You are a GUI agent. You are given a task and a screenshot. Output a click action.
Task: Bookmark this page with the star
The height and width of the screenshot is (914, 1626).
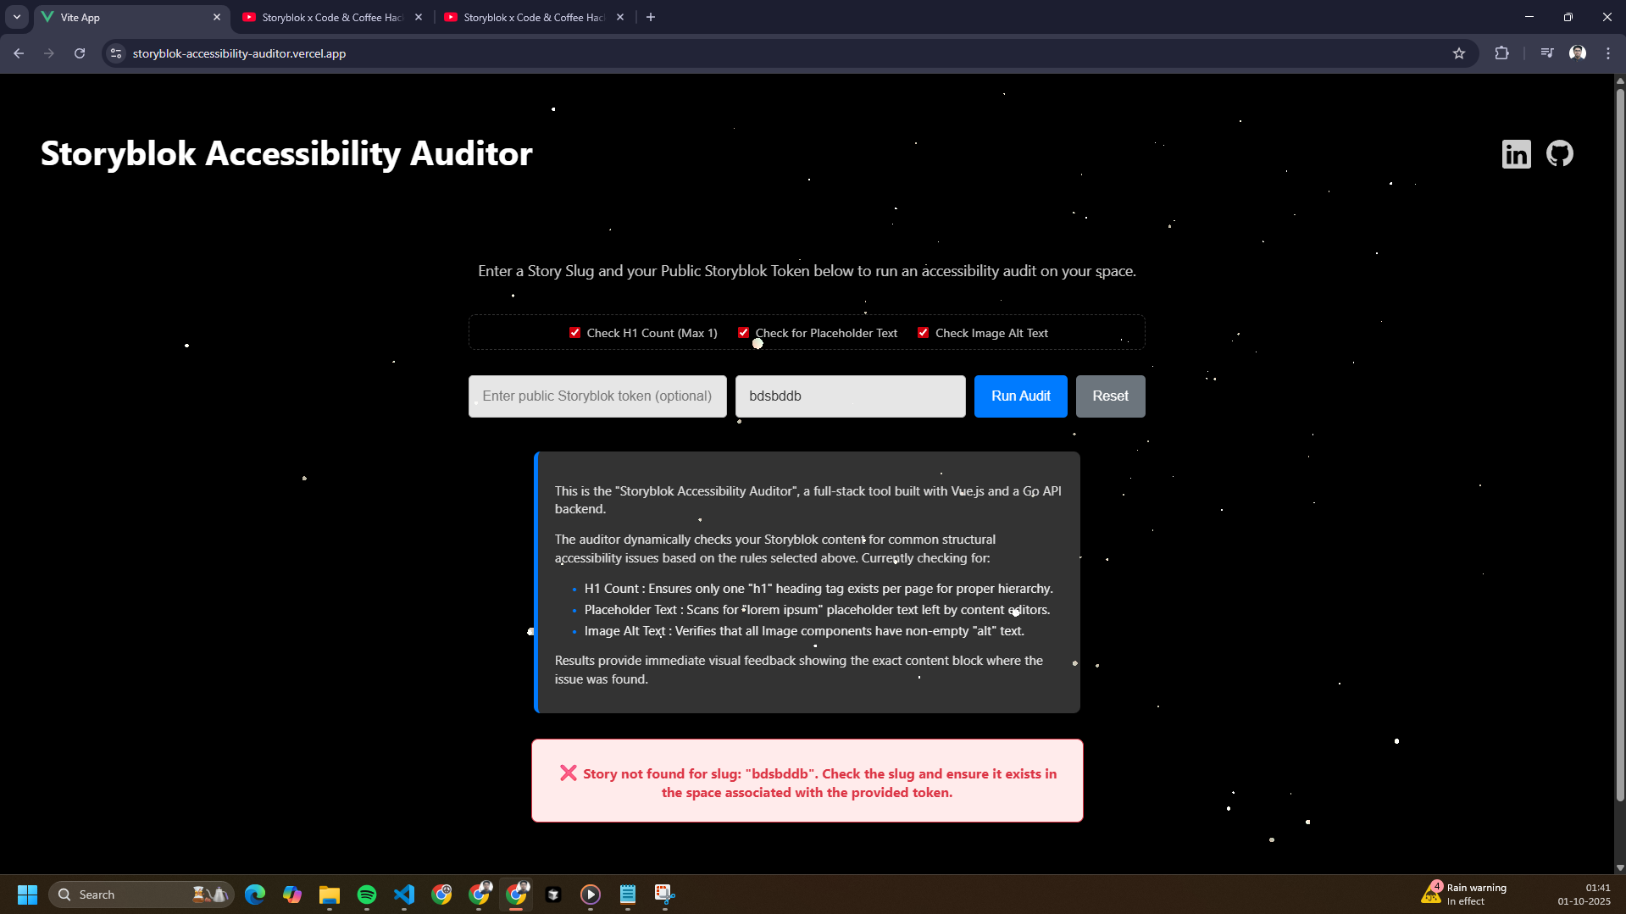[x=1458, y=53]
